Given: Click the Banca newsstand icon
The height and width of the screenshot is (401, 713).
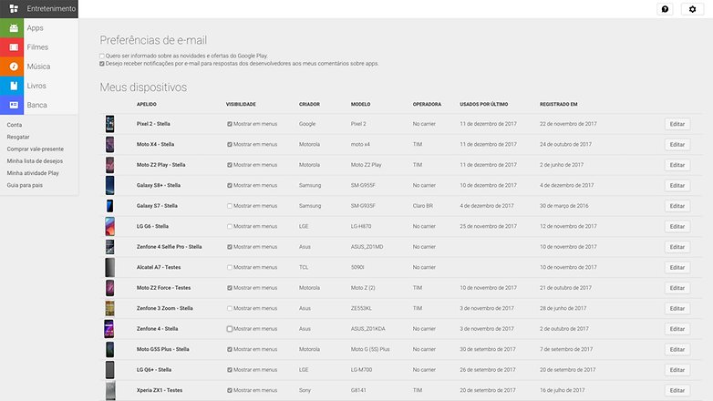Looking at the screenshot, I should pos(12,105).
